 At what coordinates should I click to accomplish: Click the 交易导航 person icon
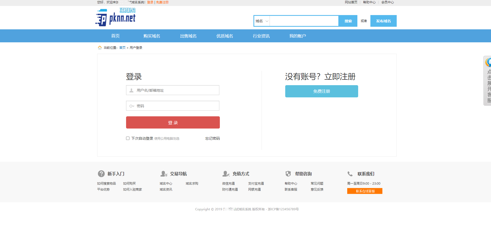(164, 174)
